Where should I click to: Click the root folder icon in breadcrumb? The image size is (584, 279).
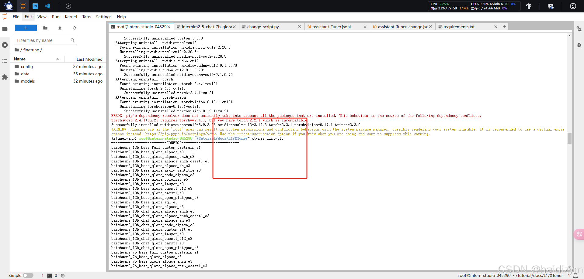coord(17,50)
